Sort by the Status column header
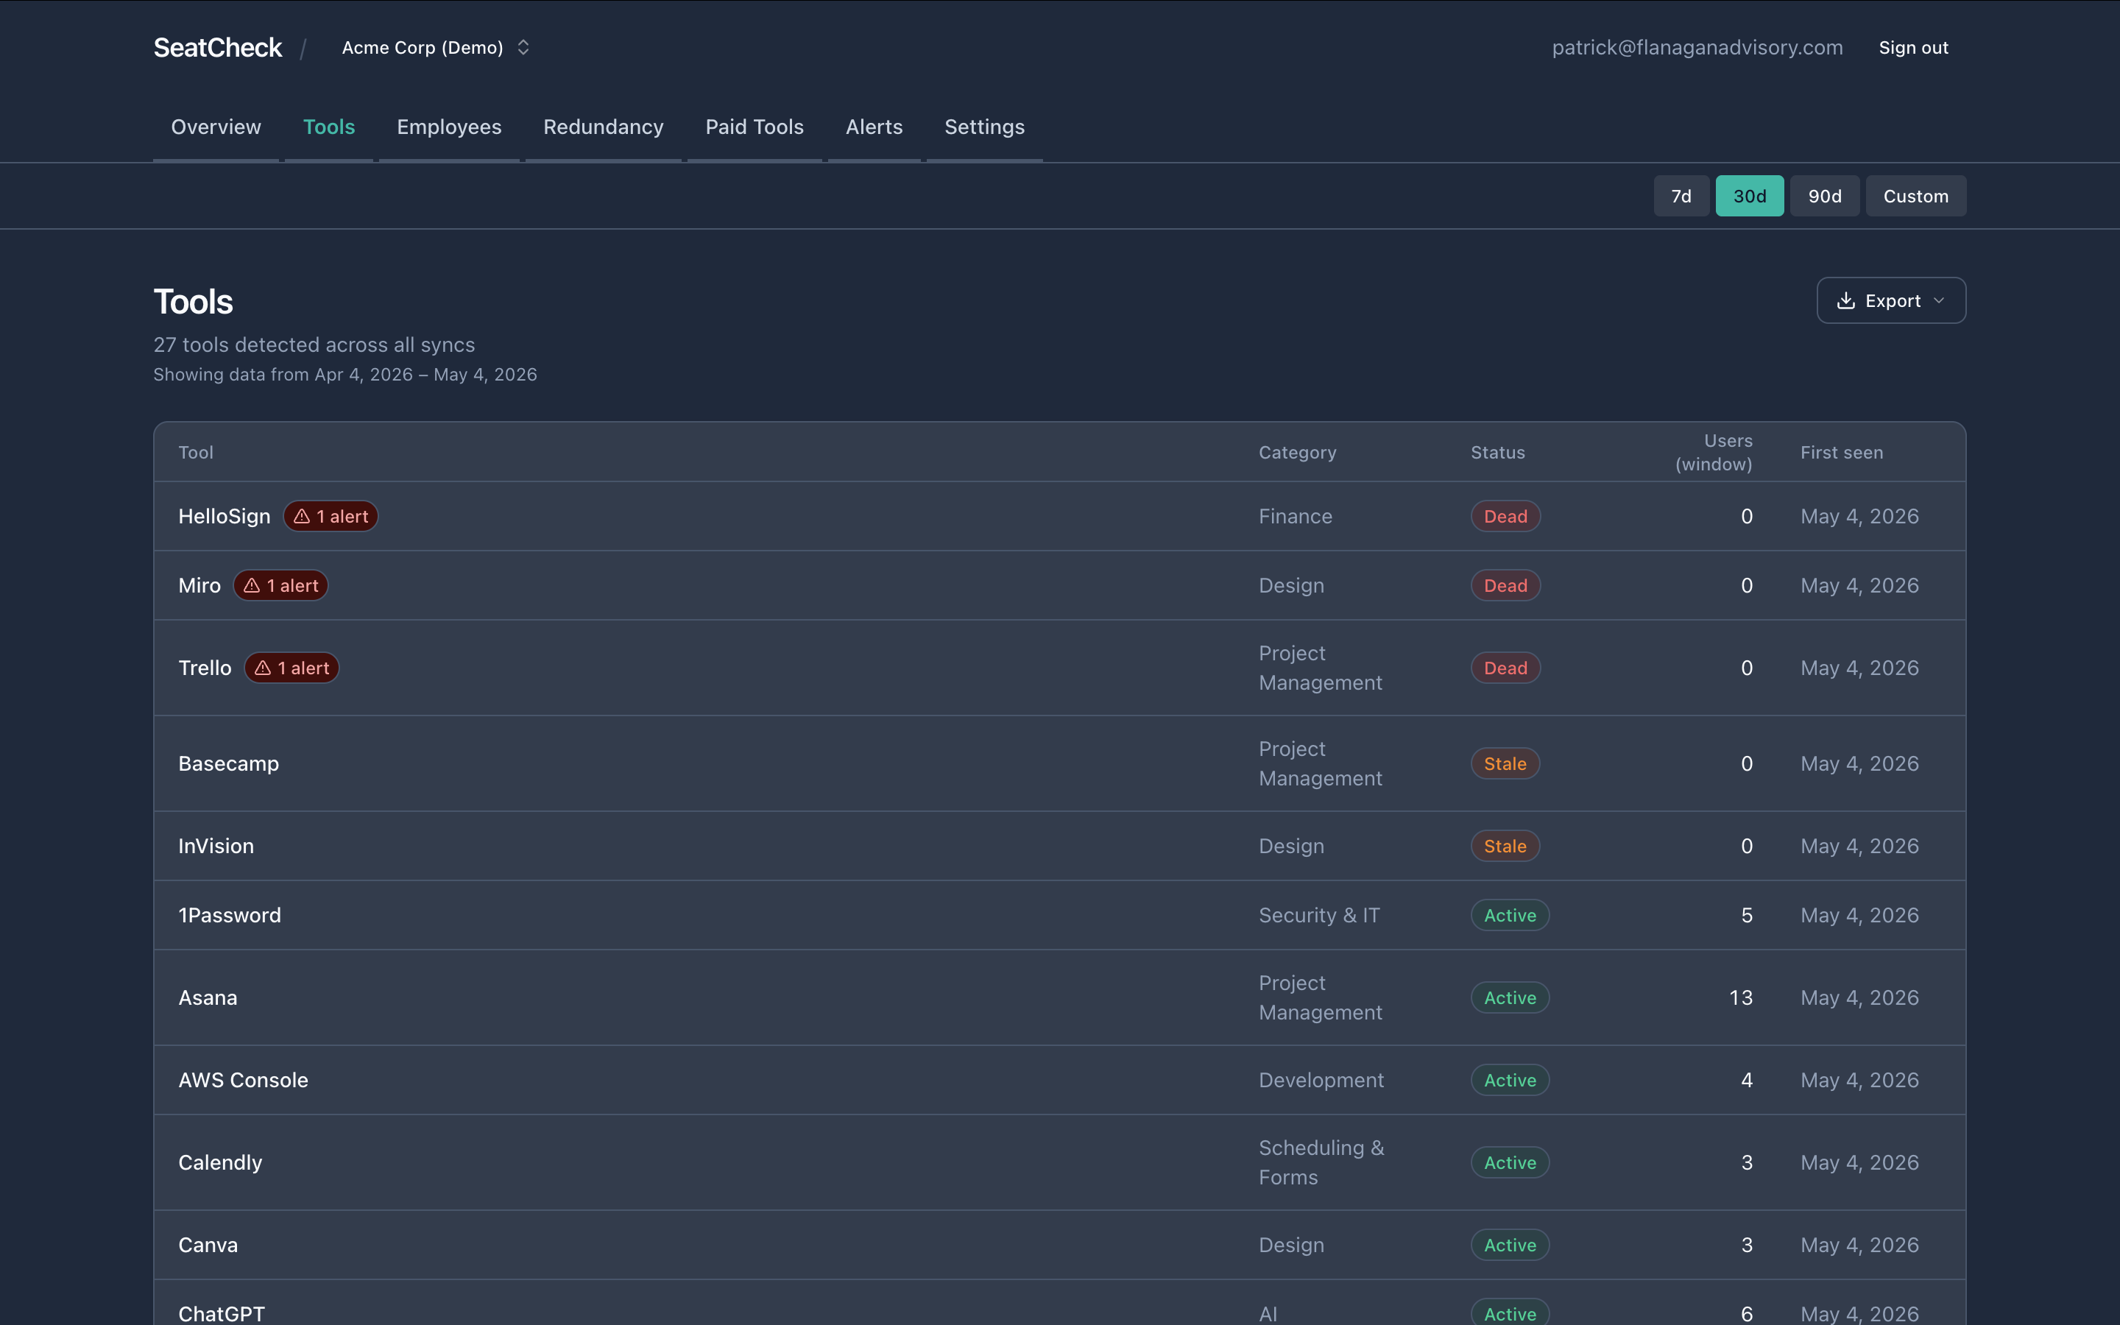 pyautogui.click(x=1497, y=452)
